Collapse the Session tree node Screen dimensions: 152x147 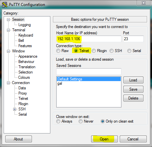pos(8,20)
